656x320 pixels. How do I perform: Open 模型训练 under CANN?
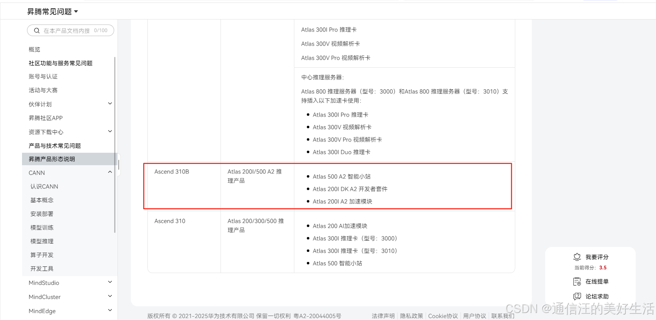tap(42, 227)
